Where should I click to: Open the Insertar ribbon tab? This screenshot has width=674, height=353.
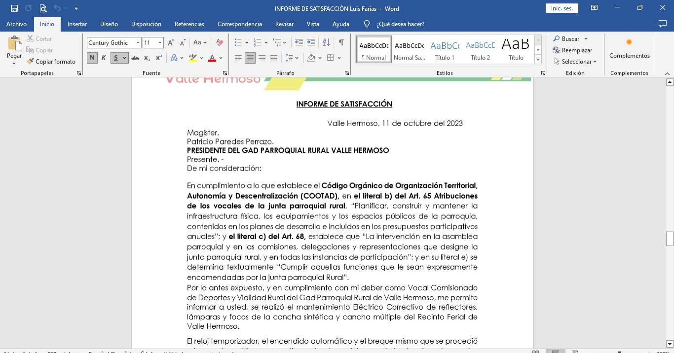[x=77, y=24]
